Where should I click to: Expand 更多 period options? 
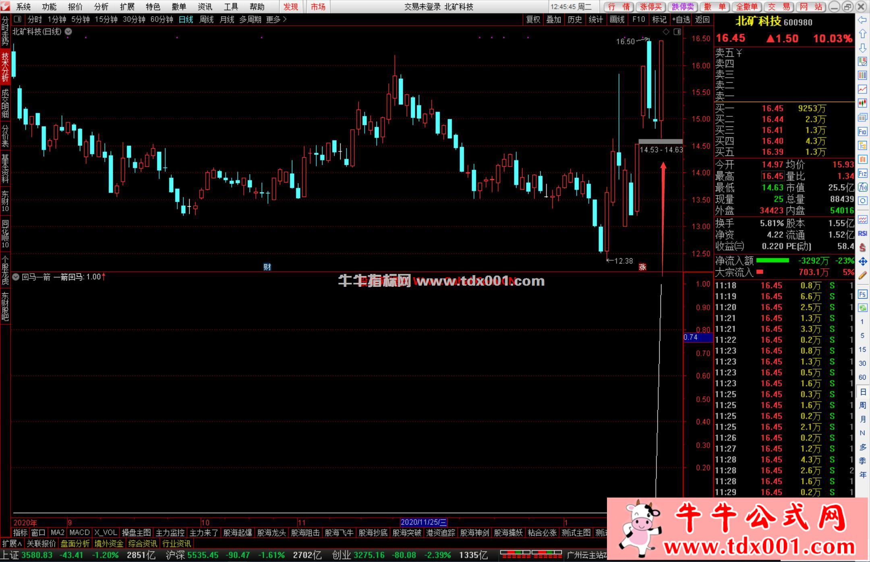point(276,19)
